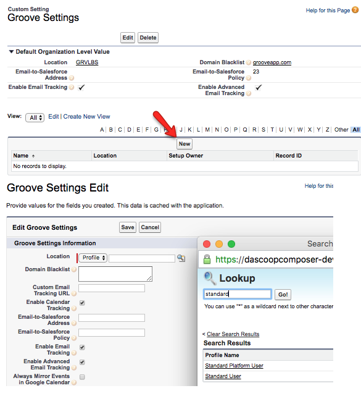
Task: Toggle Enable Email Tracking checkbox in edit form
Action: (x=82, y=347)
